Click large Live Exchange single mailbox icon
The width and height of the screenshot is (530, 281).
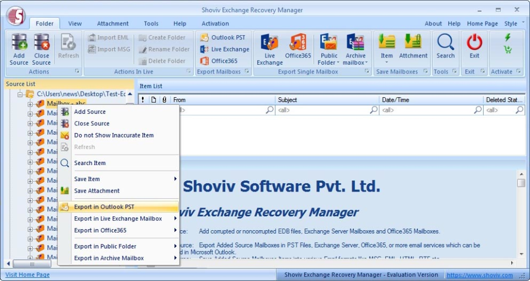click(x=270, y=49)
